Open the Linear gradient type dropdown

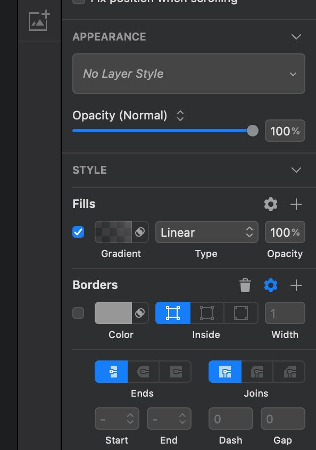[x=206, y=232]
